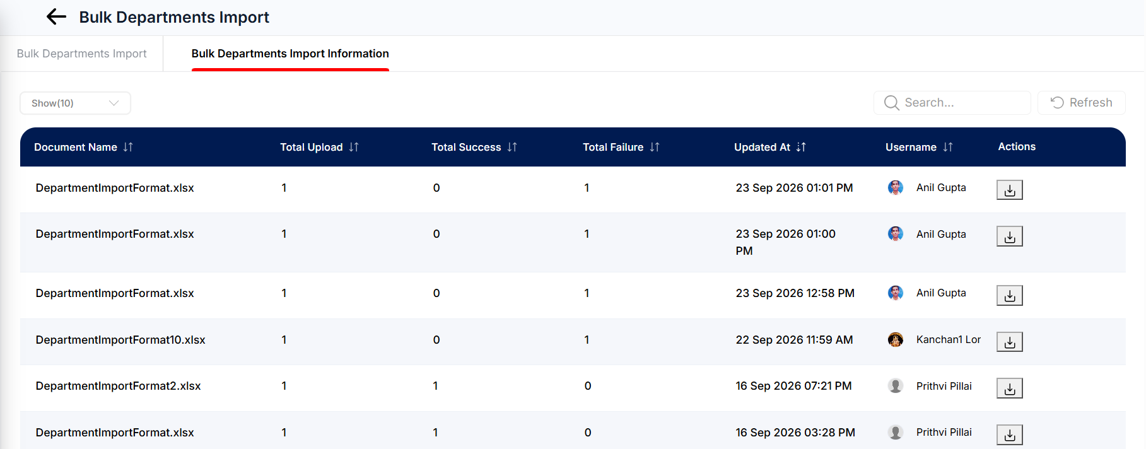Sort by Total Failure column arrows

tap(655, 147)
